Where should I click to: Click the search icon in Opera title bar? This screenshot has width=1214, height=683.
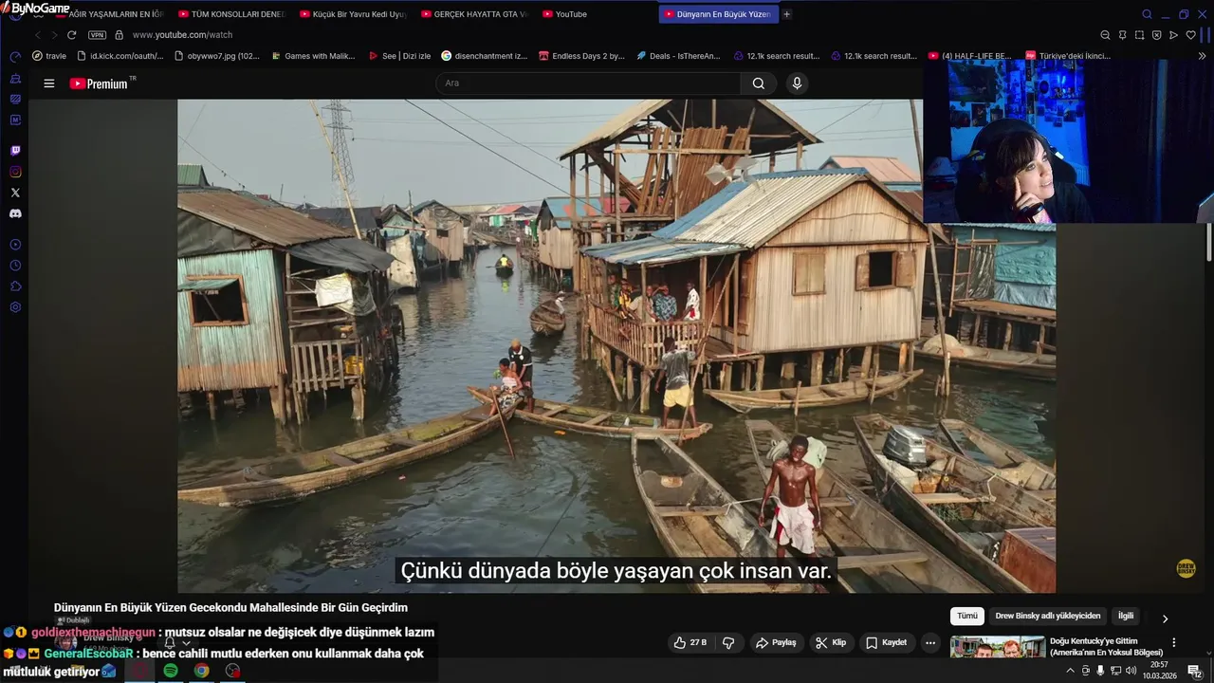pyautogui.click(x=1147, y=14)
